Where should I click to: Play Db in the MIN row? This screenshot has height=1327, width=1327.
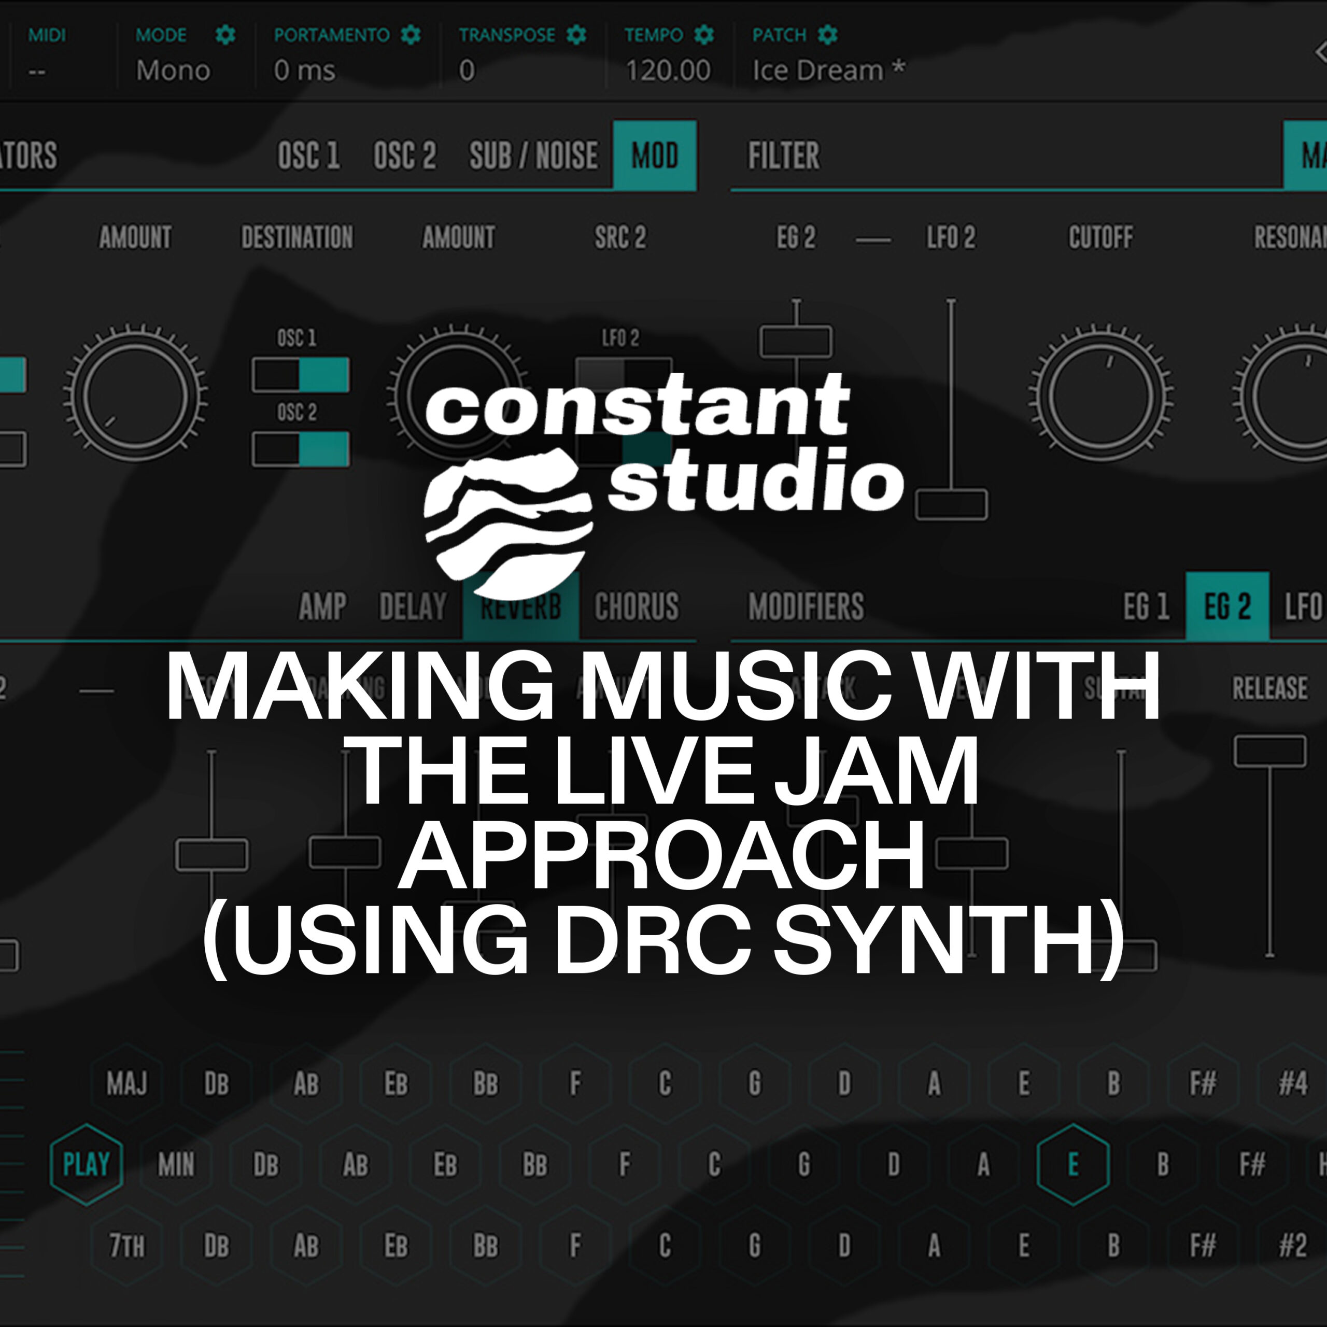(266, 1165)
